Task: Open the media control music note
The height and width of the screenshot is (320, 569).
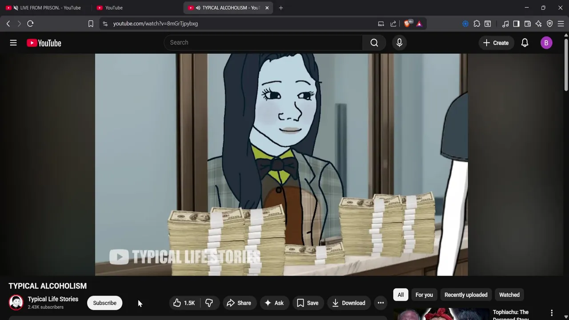Action: (x=505, y=24)
